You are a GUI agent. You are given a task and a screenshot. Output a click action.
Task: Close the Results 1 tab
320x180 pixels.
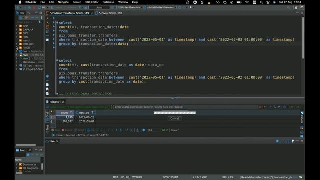[x=63, y=102]
